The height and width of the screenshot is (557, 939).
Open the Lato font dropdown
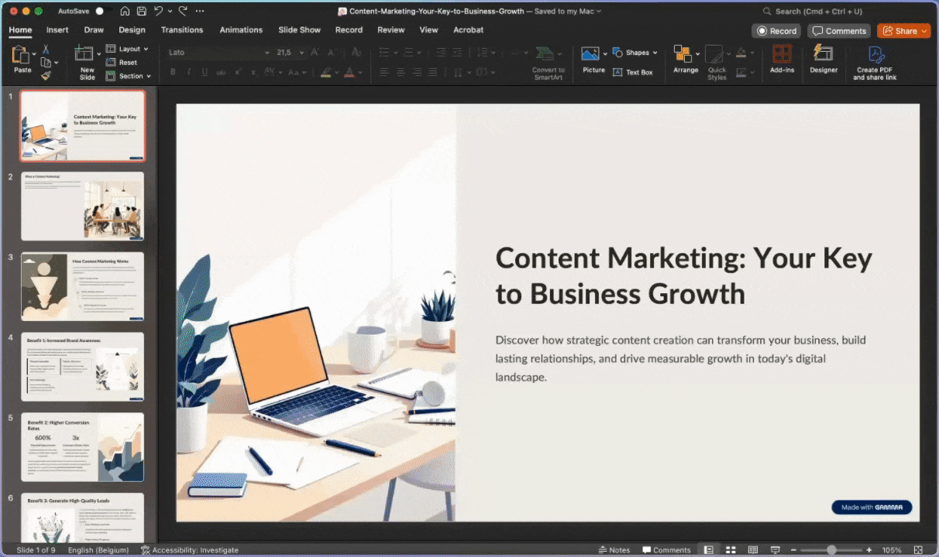click(x=267, y=52)
